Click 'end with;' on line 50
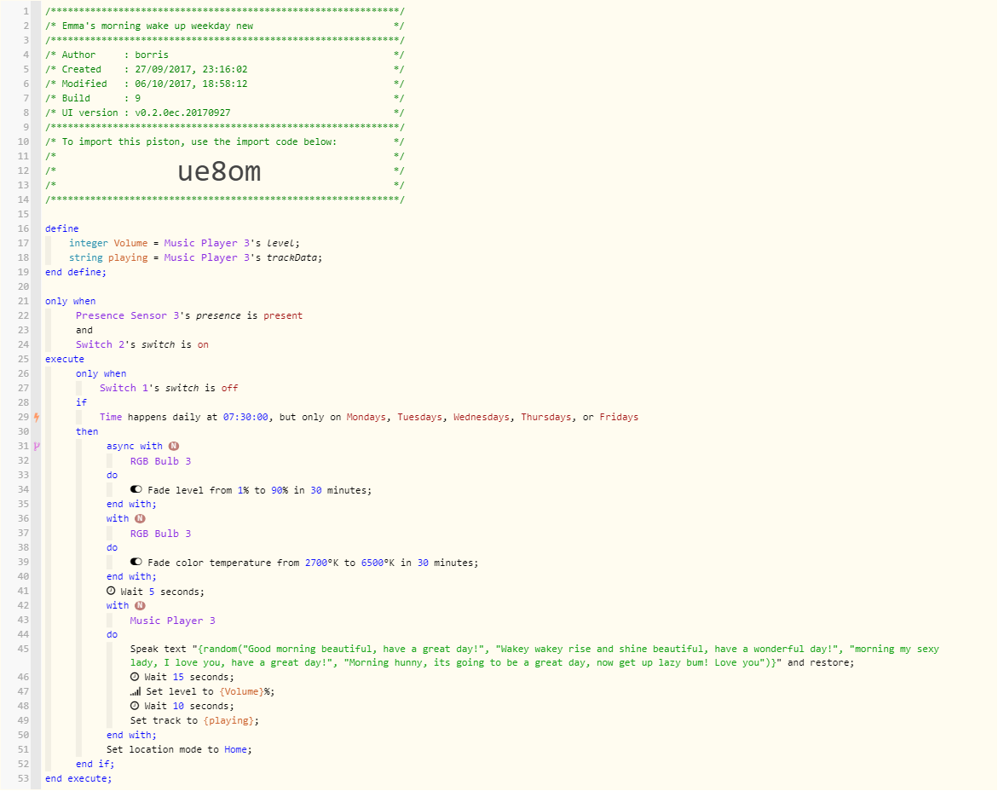 click(131, 735)
